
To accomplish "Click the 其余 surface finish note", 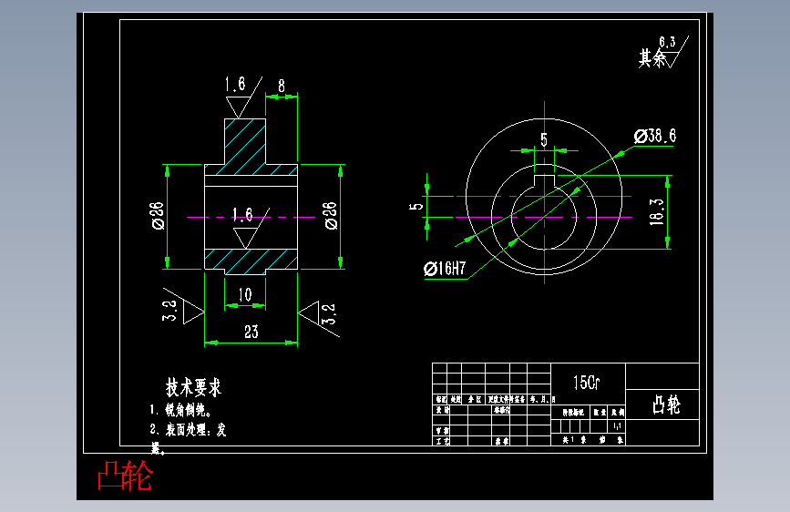I will click(652, 58).
